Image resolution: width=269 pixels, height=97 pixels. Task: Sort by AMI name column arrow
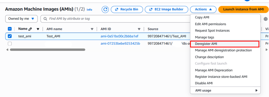[x=92, y=29]
